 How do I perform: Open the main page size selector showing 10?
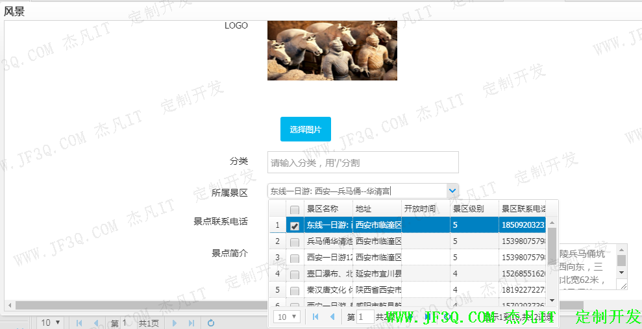pyautogui.click(x=51, y=323)
